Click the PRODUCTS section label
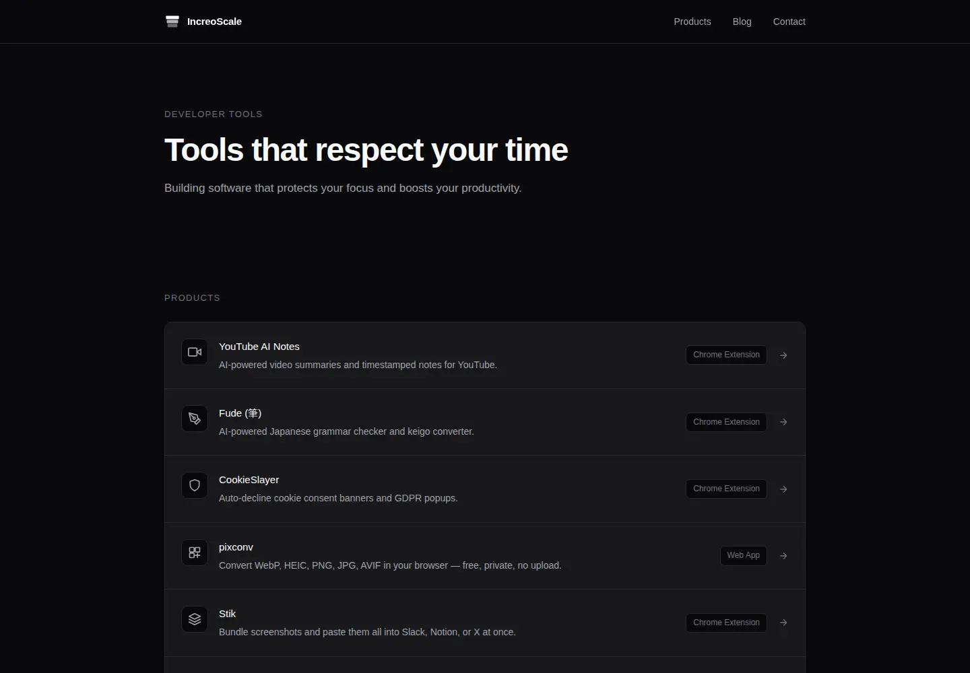 (192, 298)
